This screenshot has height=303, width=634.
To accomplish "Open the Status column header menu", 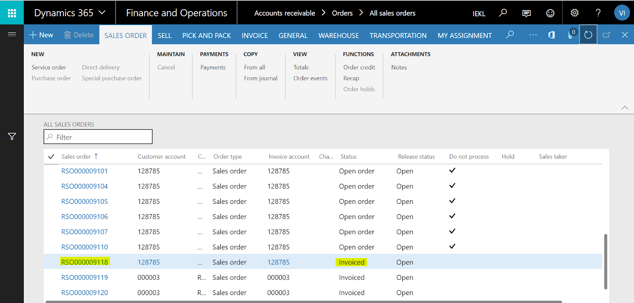I will 348,157.
